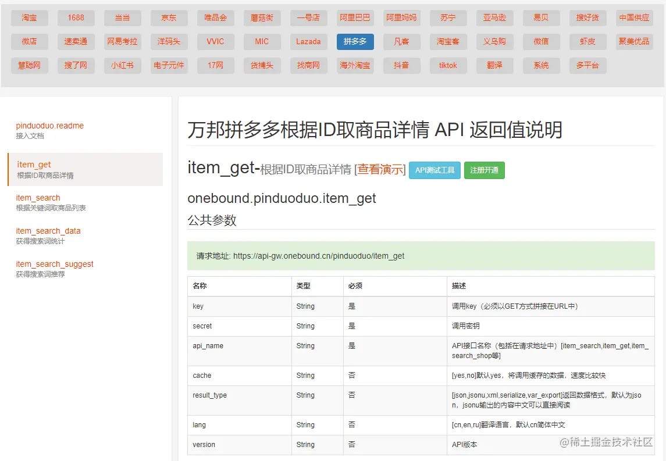This screenshot has width=666, height=461.
Task: Open the 微店 platform button
Action: coord(29,42)
